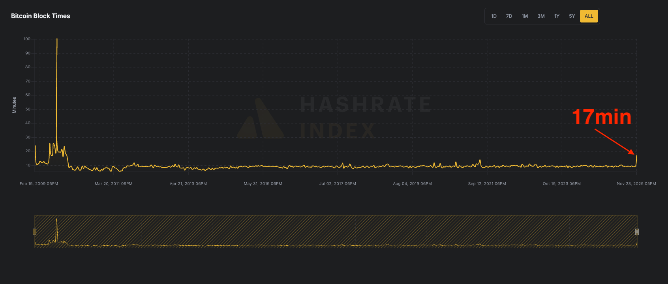This screenshot has height=284, width=668.
Task: Choose the 1M range option
Action: coord(525,16)
